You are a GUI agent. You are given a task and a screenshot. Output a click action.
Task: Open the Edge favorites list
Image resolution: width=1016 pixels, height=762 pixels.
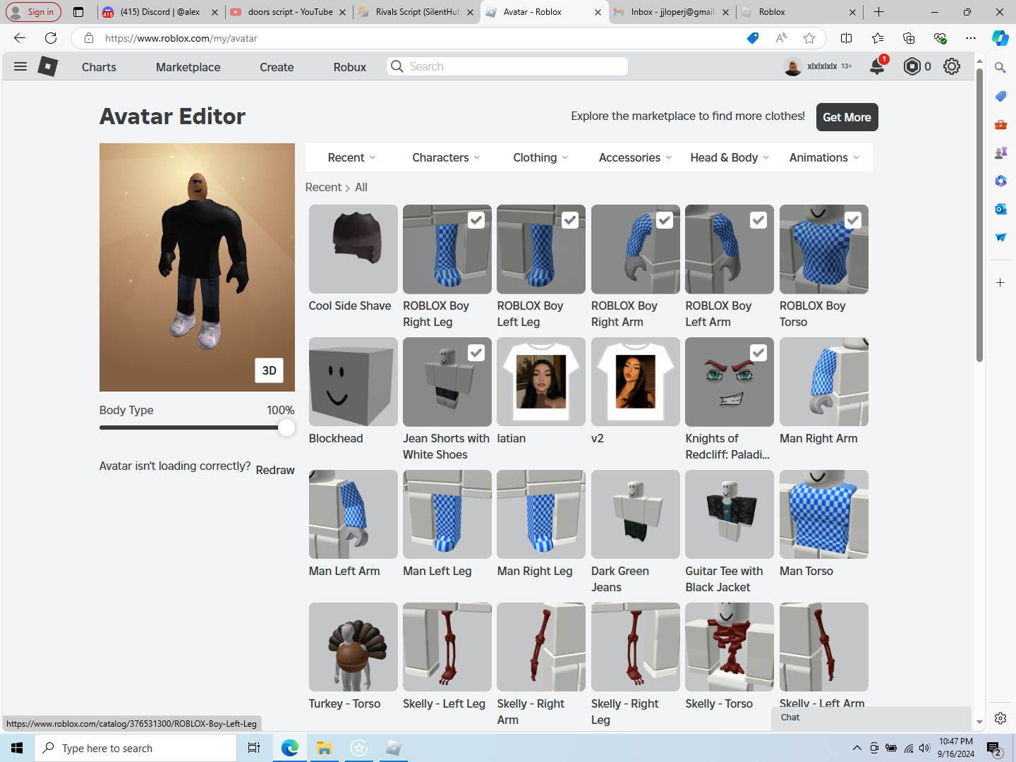(x=878, y=38)
